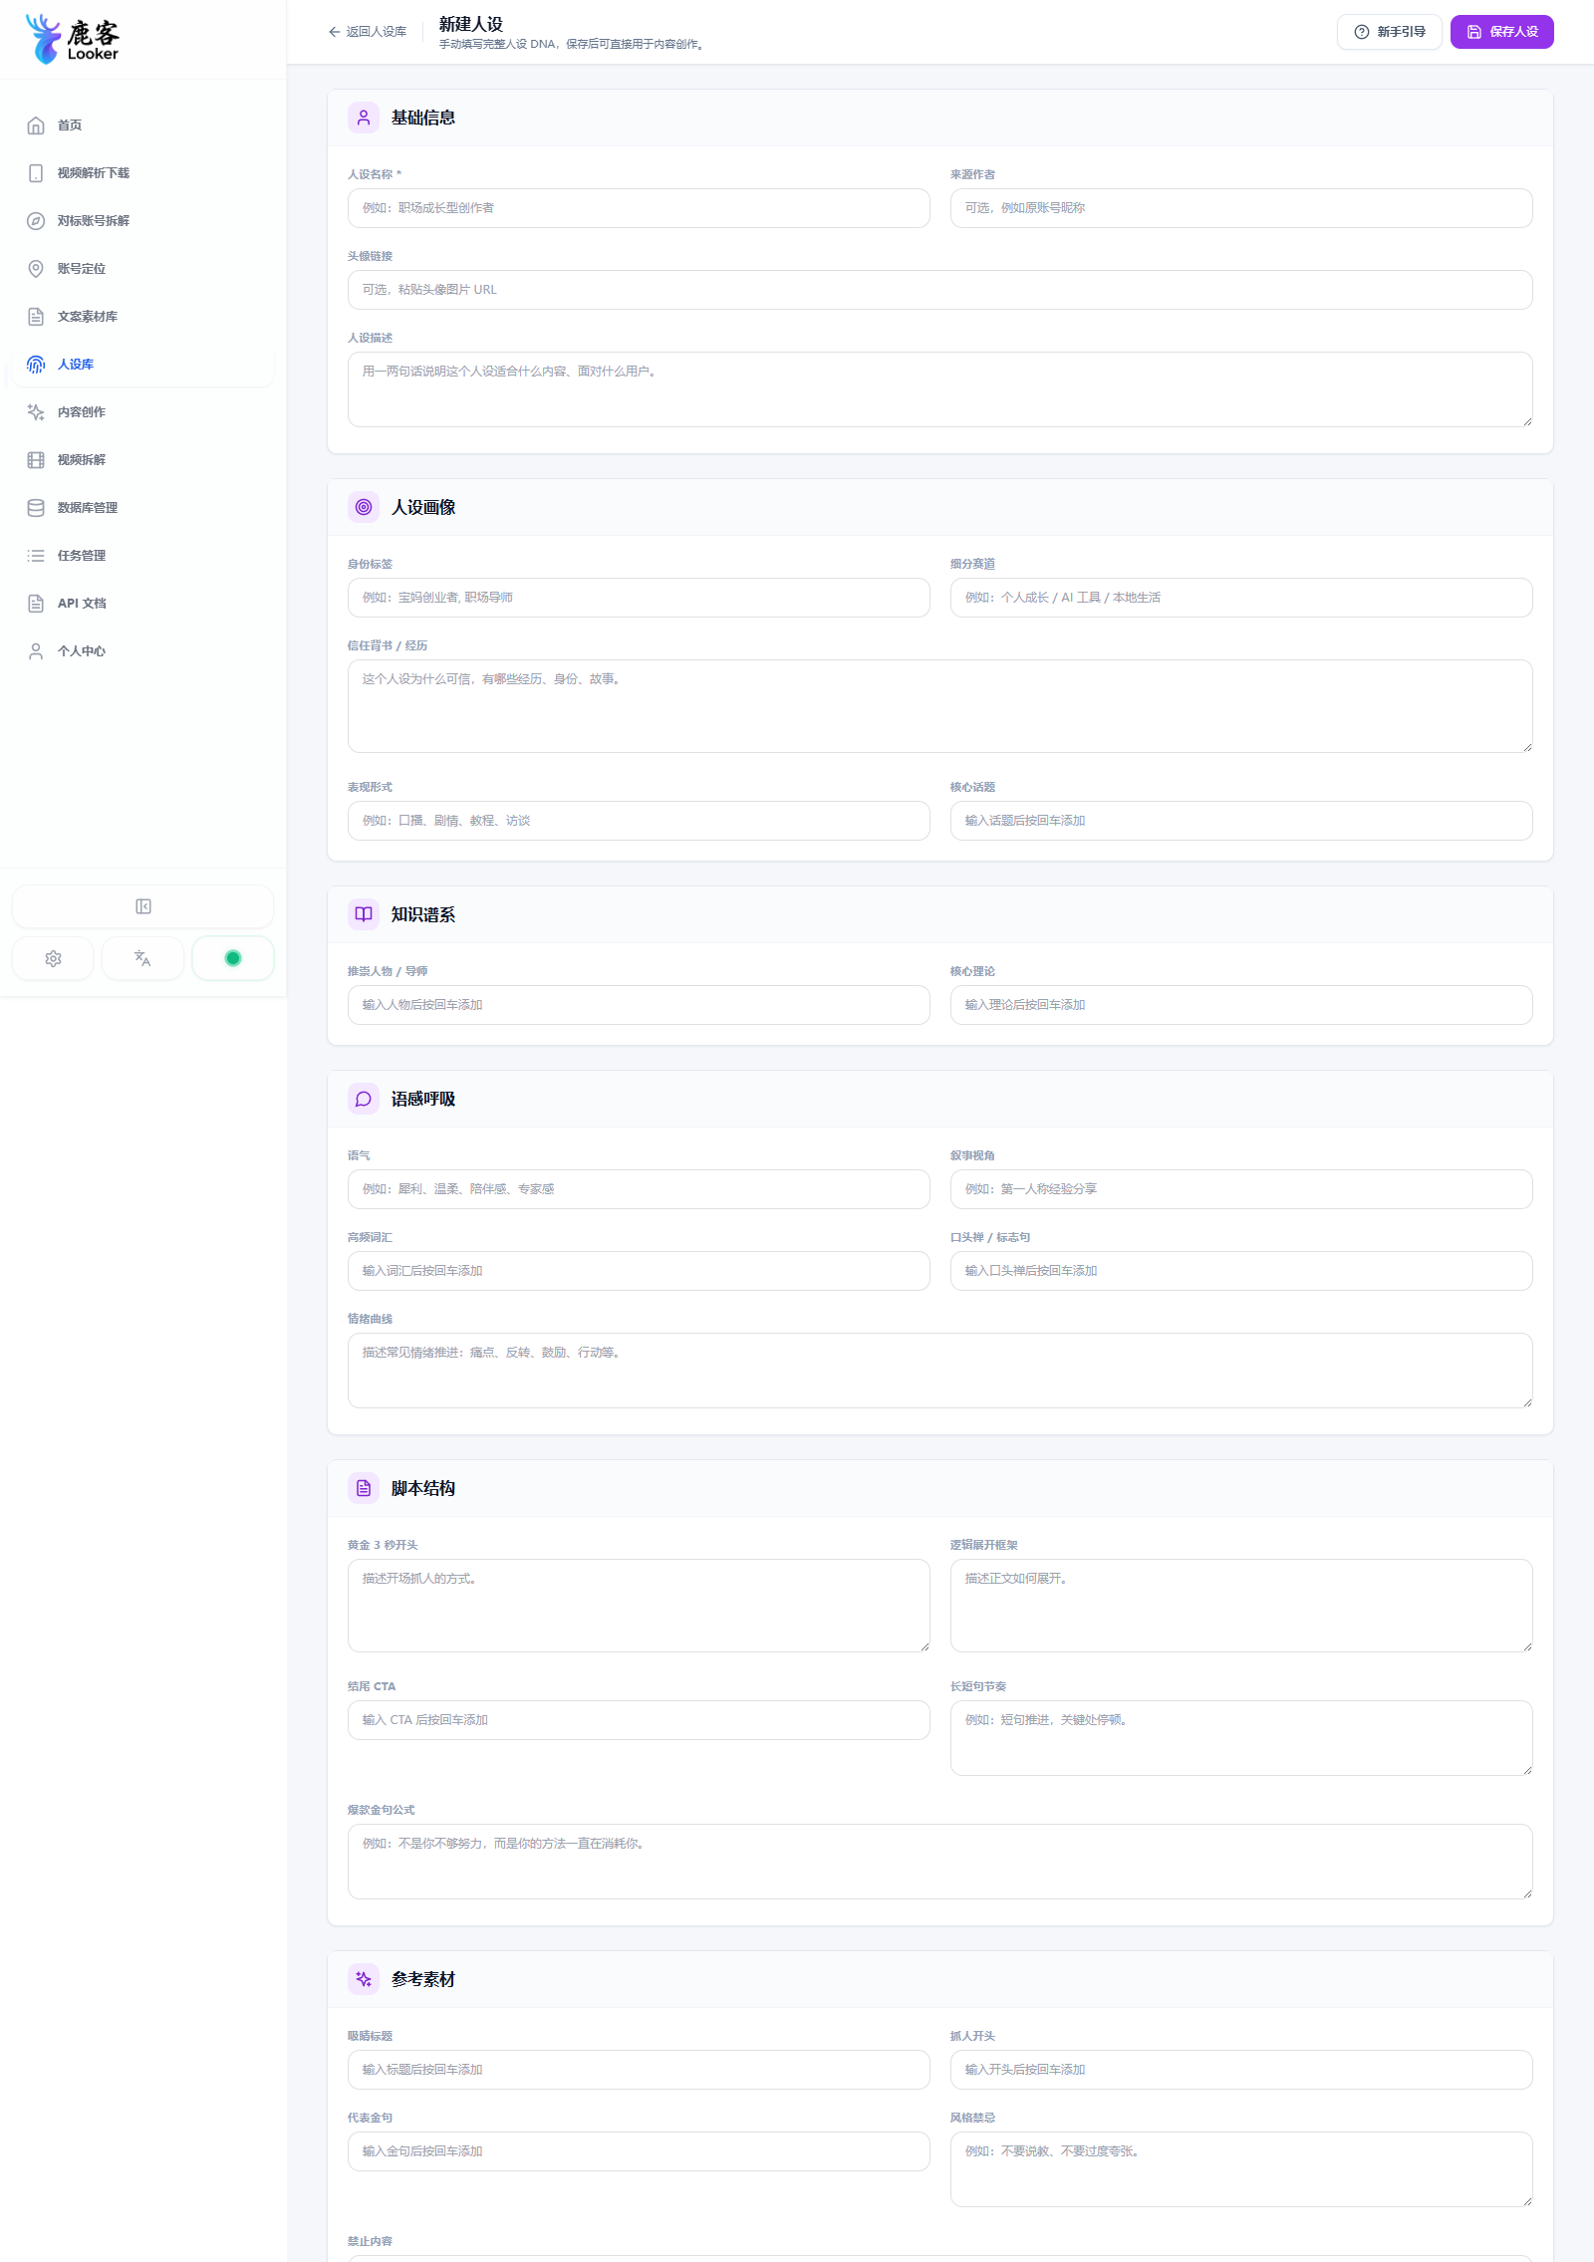Click the 黄金 3 秒开头 text area

click(x=639, y=1606)
